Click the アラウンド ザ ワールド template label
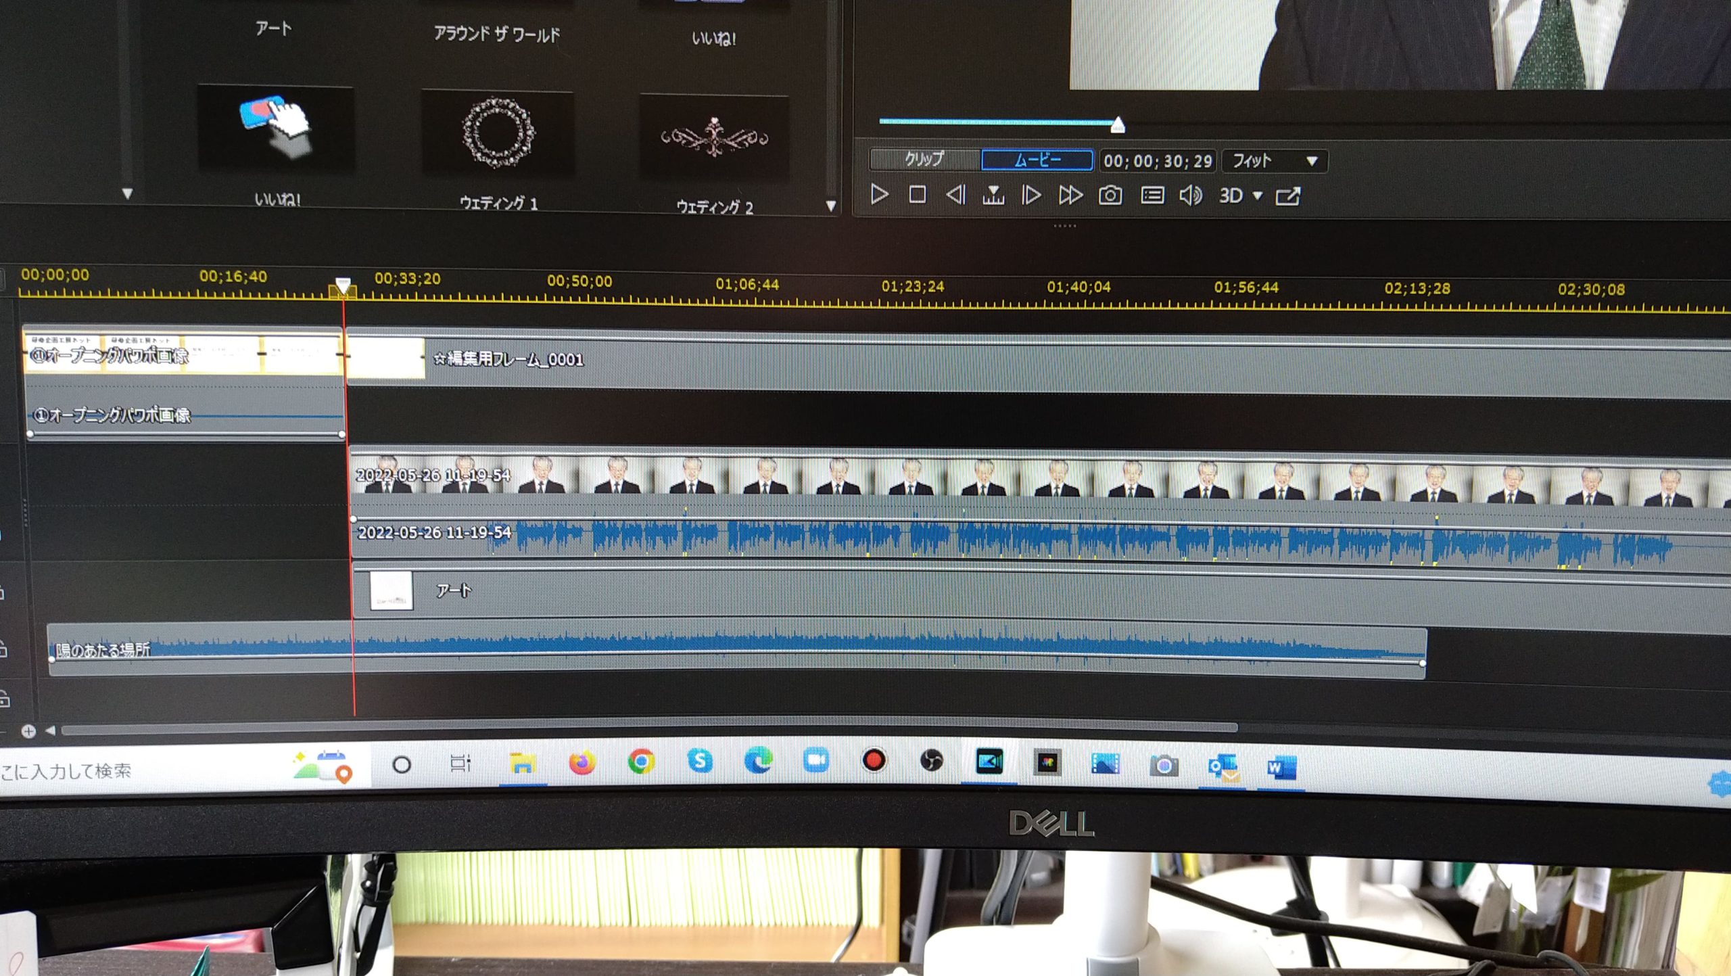The width and height of the screenshot is (1731, 976). [x=497, y=33]
